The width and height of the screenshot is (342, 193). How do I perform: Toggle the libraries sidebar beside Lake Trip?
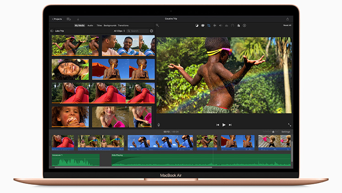click(x=52, y=31)
